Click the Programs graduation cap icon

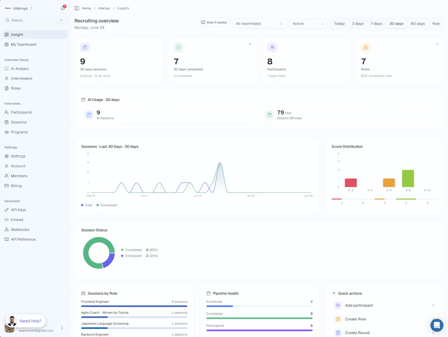pyautogui.click(x=7, y=132)
